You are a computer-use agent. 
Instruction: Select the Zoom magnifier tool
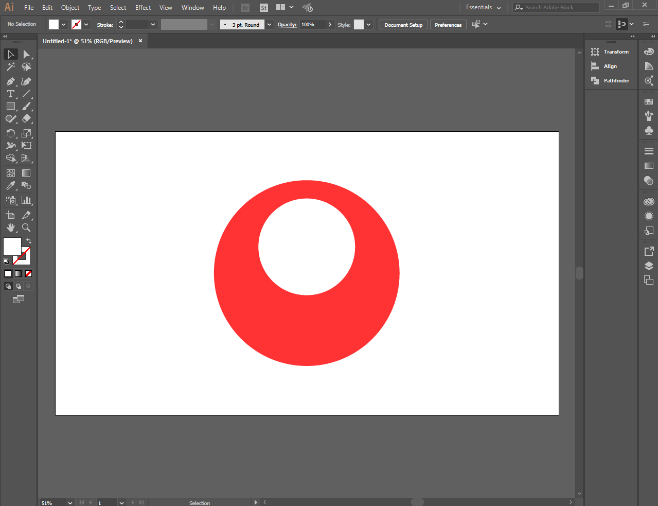pyautogui.click(x=26, y=228)
